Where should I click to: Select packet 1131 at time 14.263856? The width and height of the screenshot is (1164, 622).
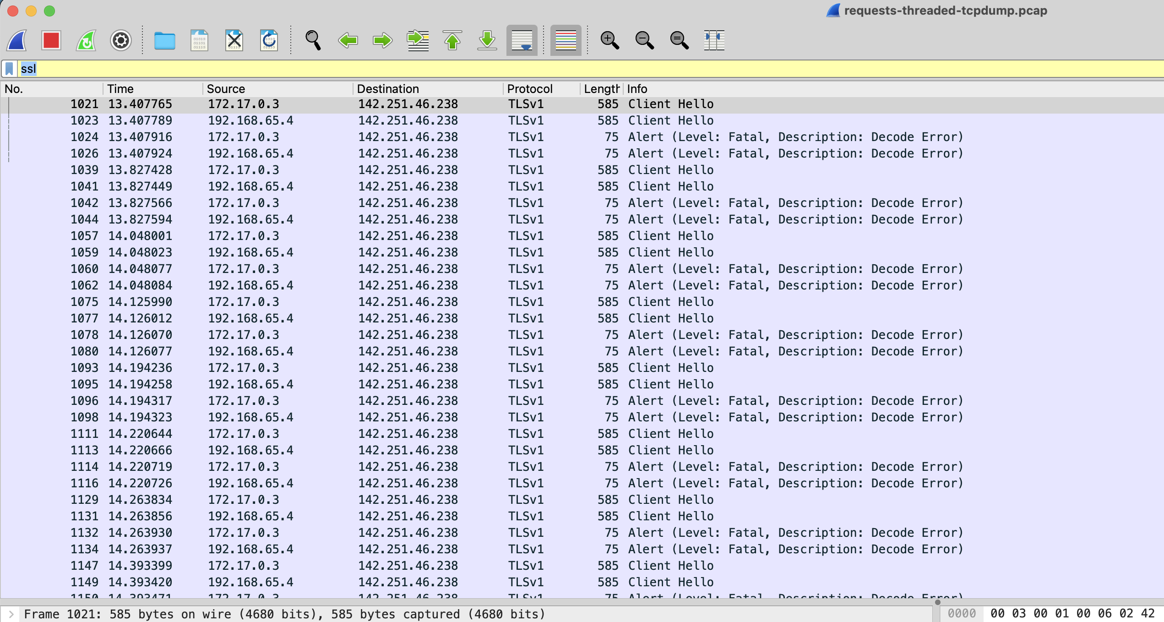point(582,516)
